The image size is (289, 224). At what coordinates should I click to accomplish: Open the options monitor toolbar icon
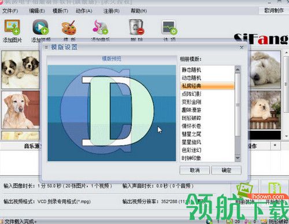click(x=169, y=27)
